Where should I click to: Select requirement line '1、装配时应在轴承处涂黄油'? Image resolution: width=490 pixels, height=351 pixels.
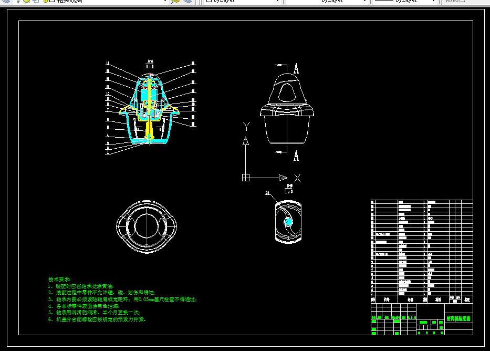click(81, 286)
